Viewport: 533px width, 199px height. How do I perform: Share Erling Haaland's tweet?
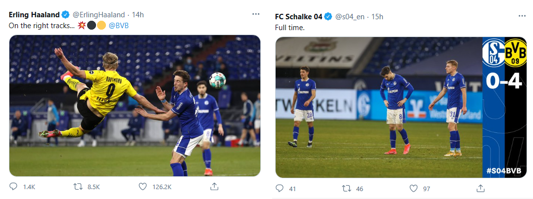pos(214,187)
